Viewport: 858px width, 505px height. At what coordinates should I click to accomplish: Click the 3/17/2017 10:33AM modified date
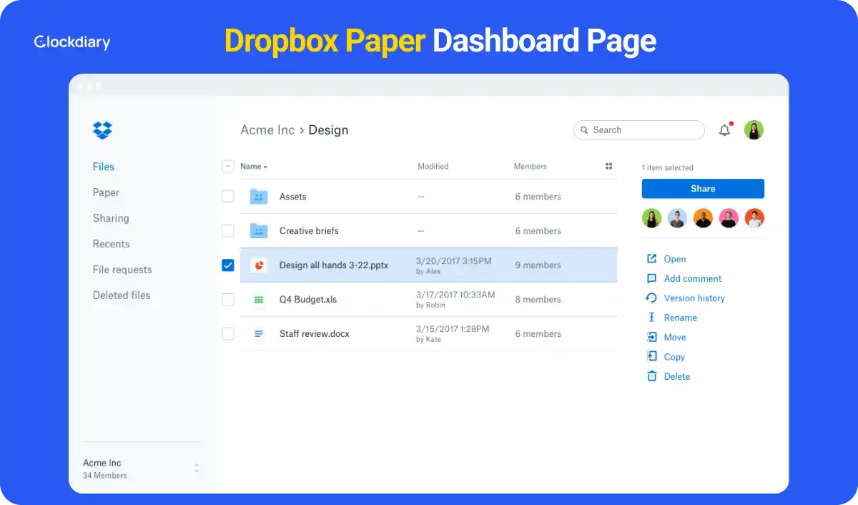tap(455, 295)
